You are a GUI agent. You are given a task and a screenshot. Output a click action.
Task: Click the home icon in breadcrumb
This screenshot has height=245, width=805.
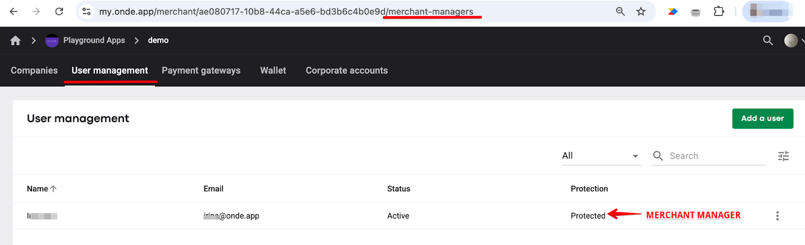click(16, 41)
